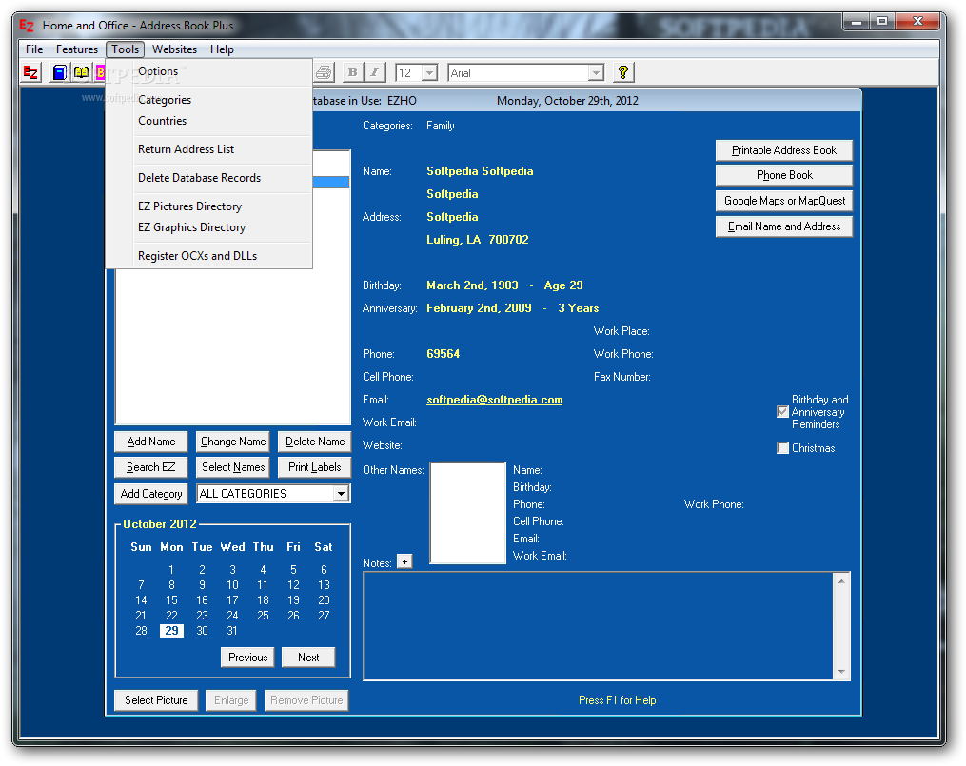Choose Options from Tools menu
The height and width of the screenshot is (766, 966).
click(x=209, y=71)
